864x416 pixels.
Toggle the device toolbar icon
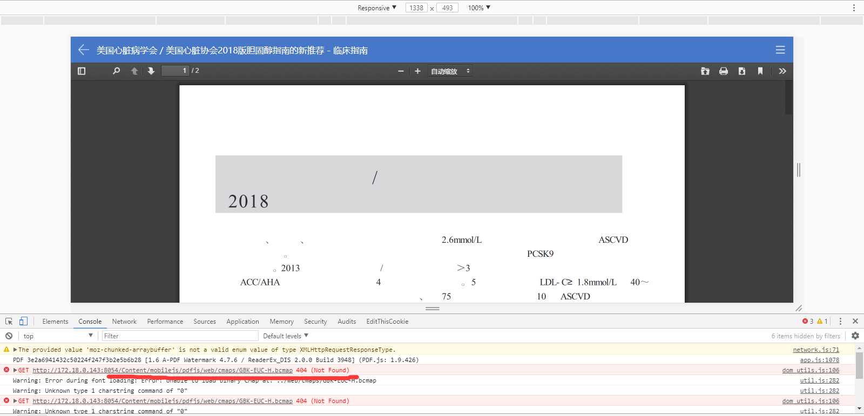coord(23,321)
